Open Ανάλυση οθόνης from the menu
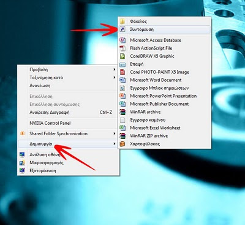 tap(68, 155)
